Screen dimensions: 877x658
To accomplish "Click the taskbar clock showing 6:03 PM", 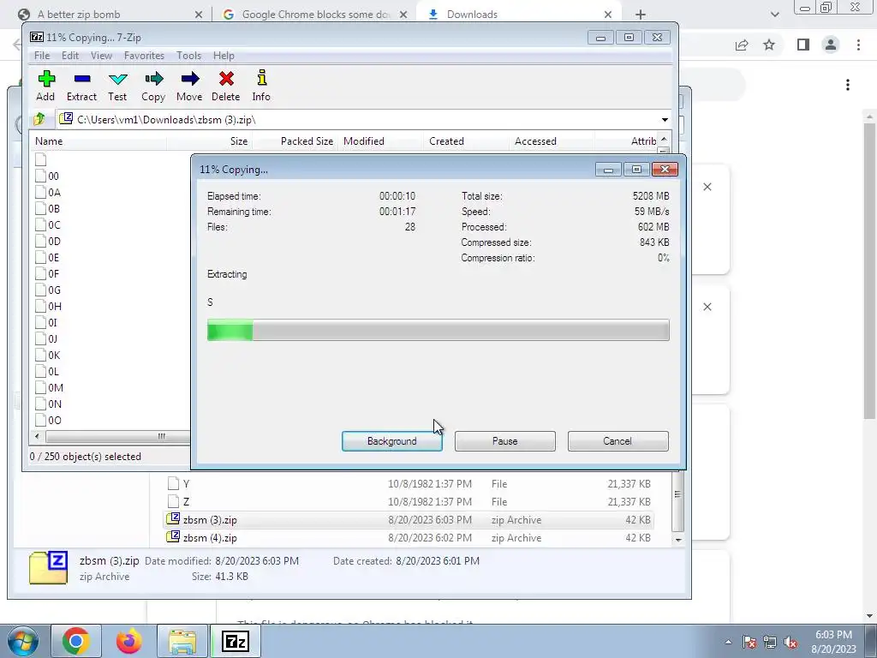I will coord(833,642).
